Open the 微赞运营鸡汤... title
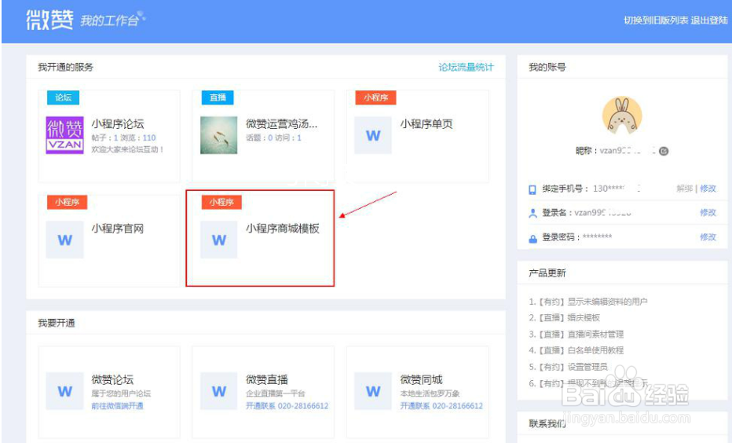The height and width of the screenshot is (443, 732). 281,123
